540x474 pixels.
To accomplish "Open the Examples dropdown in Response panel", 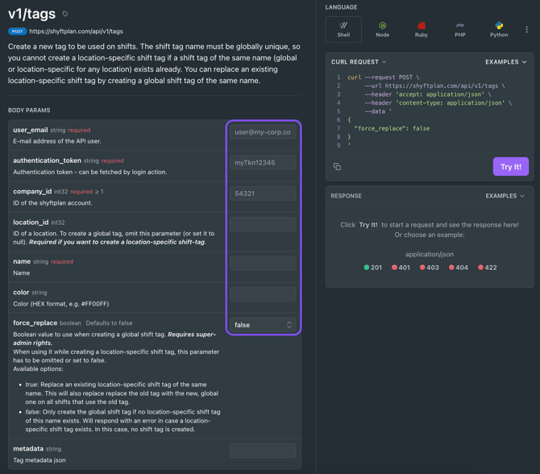I will [505, 196].
